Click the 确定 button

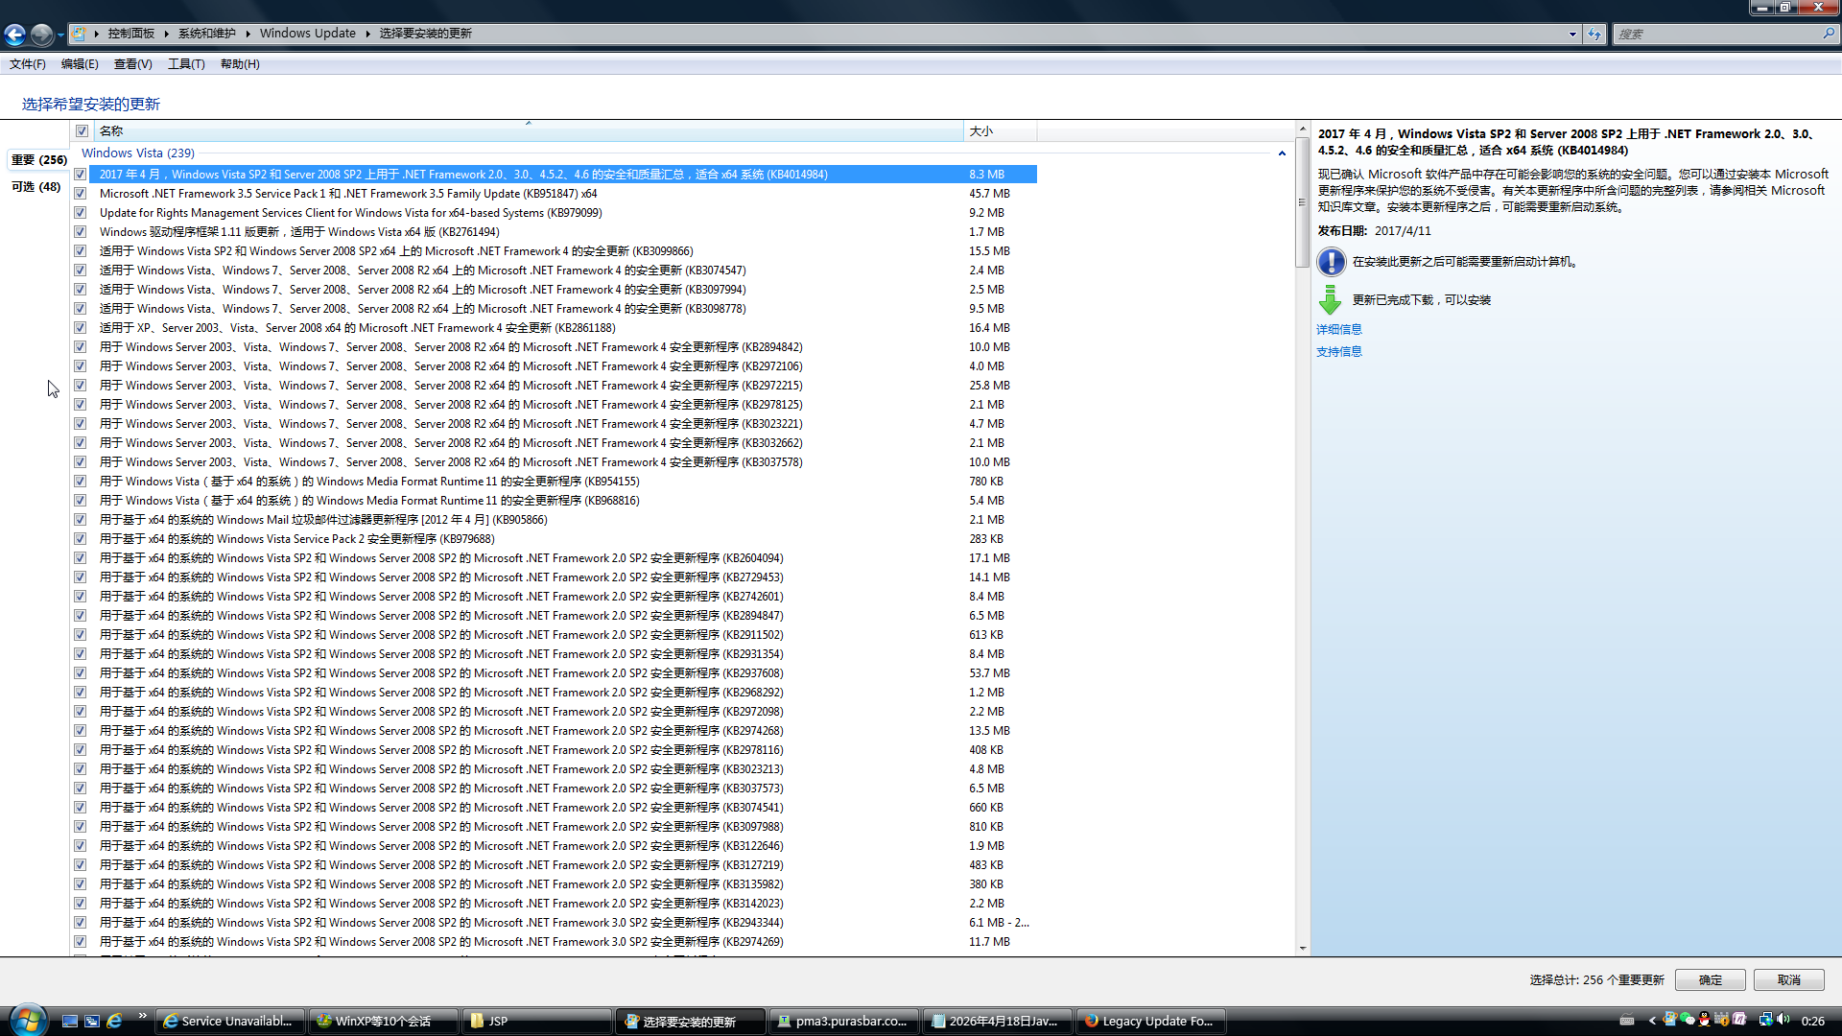click(1710, 979)
